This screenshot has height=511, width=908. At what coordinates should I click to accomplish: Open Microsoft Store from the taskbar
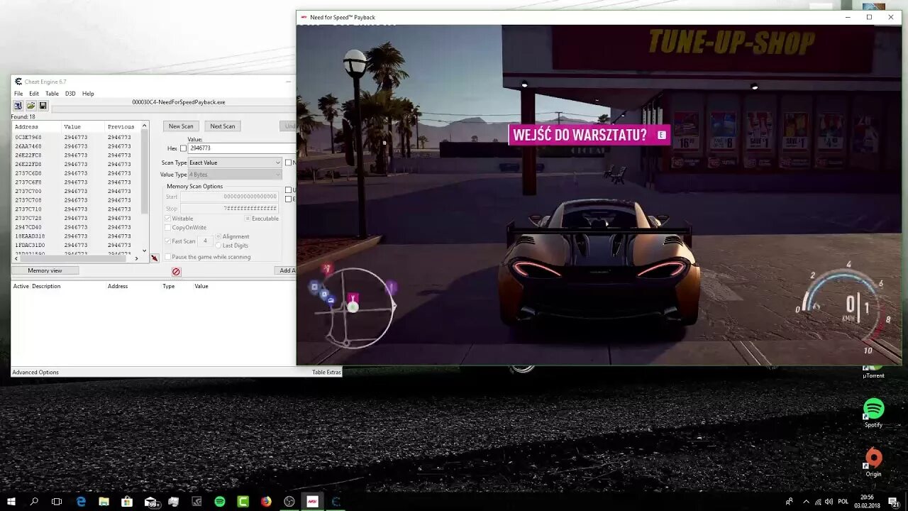(127, 501)
